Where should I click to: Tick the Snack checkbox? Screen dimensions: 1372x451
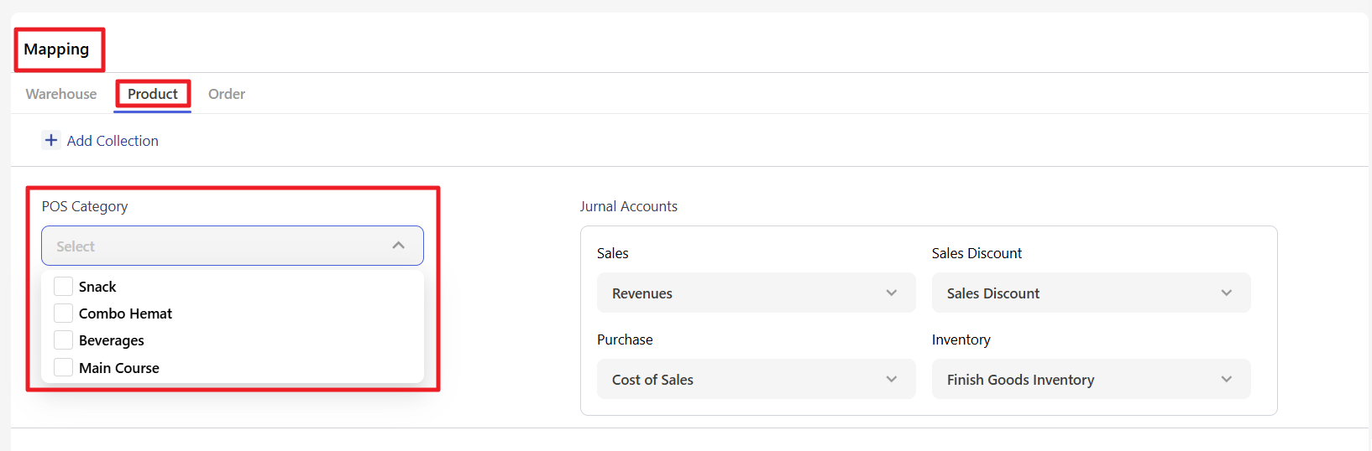pyautogui.click(x=63, y=287)
